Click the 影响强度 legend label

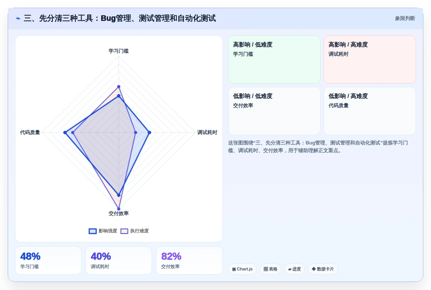click(108, 231)
